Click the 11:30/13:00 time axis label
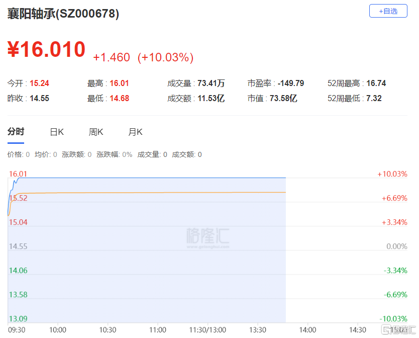 [x=207, y=330]
